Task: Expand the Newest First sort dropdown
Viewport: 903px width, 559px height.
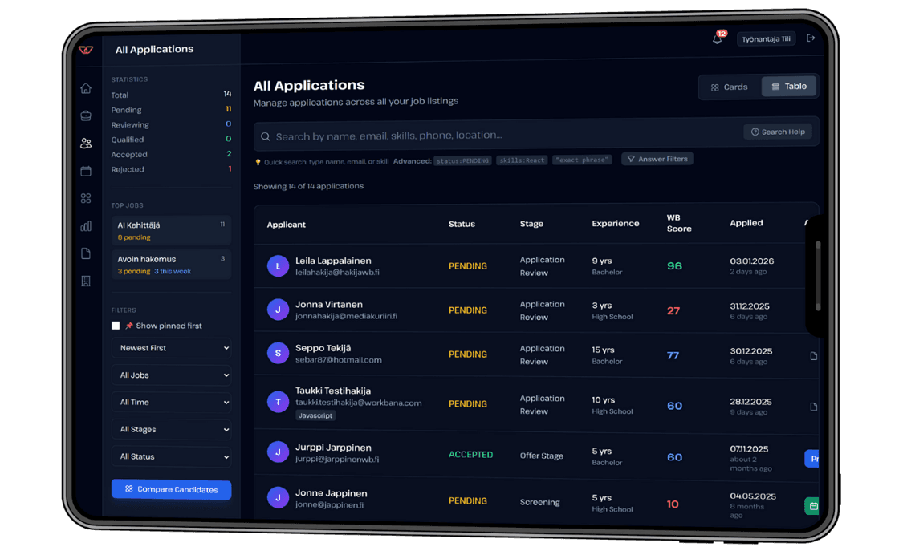Action: [x=172, y=348]
